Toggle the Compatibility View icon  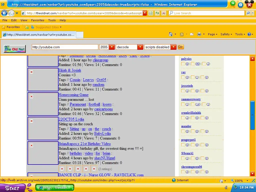(151, 13)
